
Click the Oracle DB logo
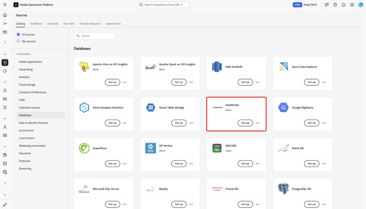(217, 189)
